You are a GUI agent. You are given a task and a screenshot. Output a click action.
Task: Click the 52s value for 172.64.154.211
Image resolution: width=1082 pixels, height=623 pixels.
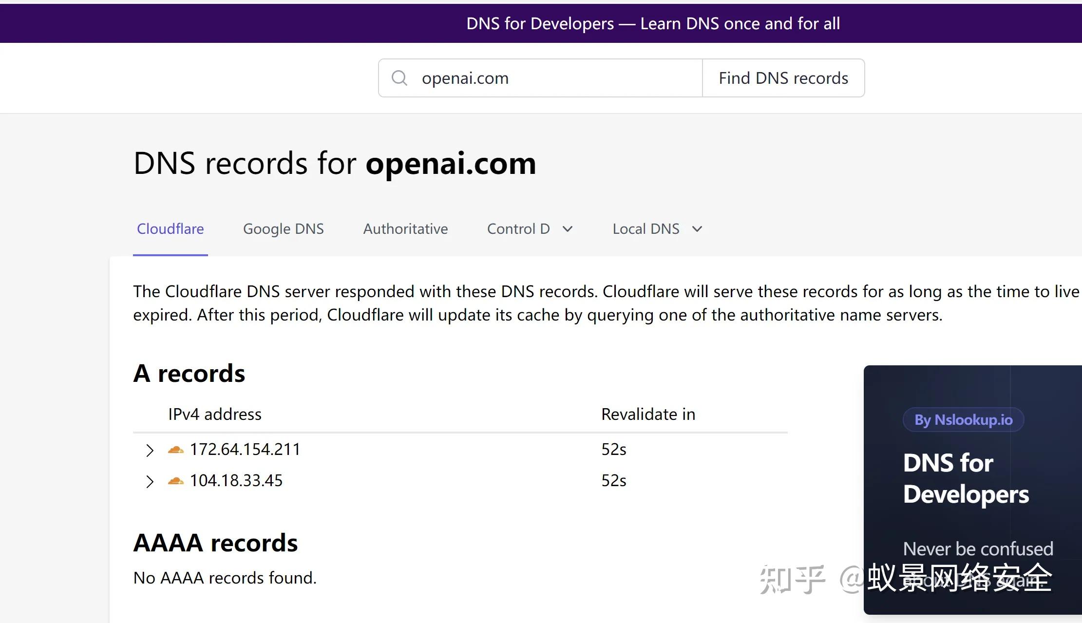(614, 449)
